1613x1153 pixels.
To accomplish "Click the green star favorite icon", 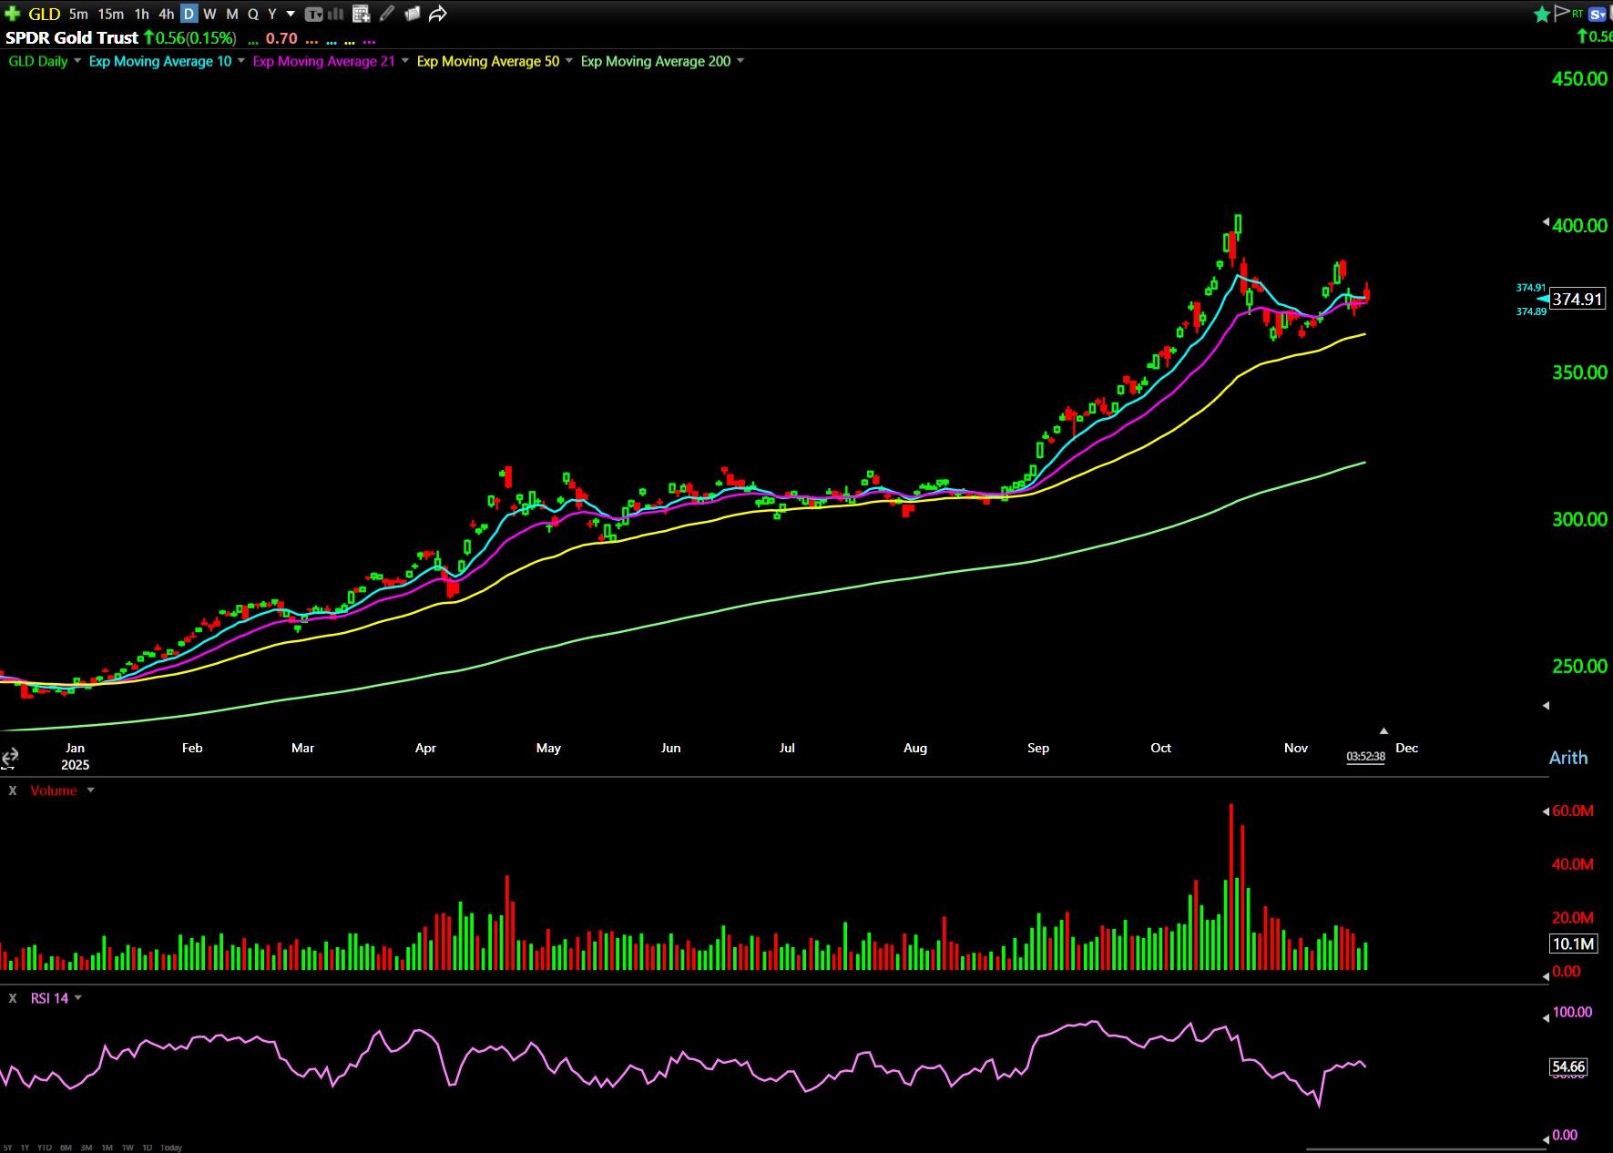I will point(1542,14).
